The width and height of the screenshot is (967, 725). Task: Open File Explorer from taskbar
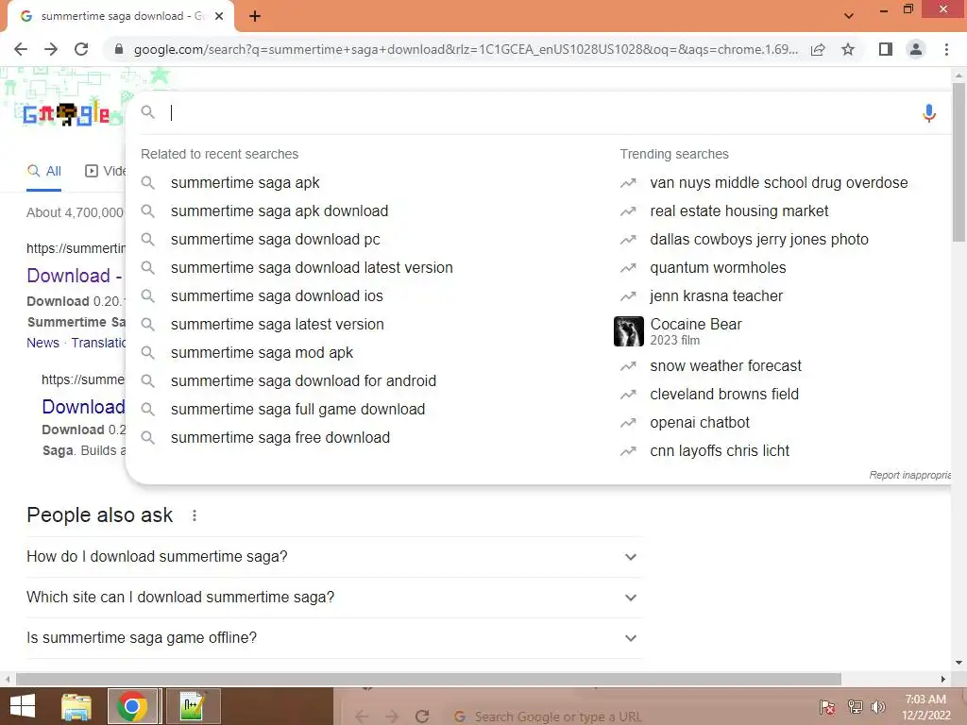tap(76, 706)
